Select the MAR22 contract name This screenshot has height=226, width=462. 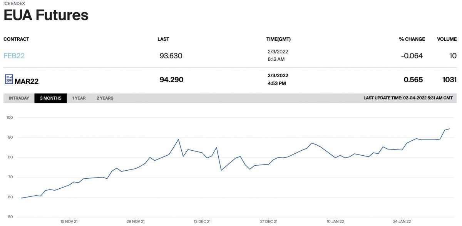point(27,81)
